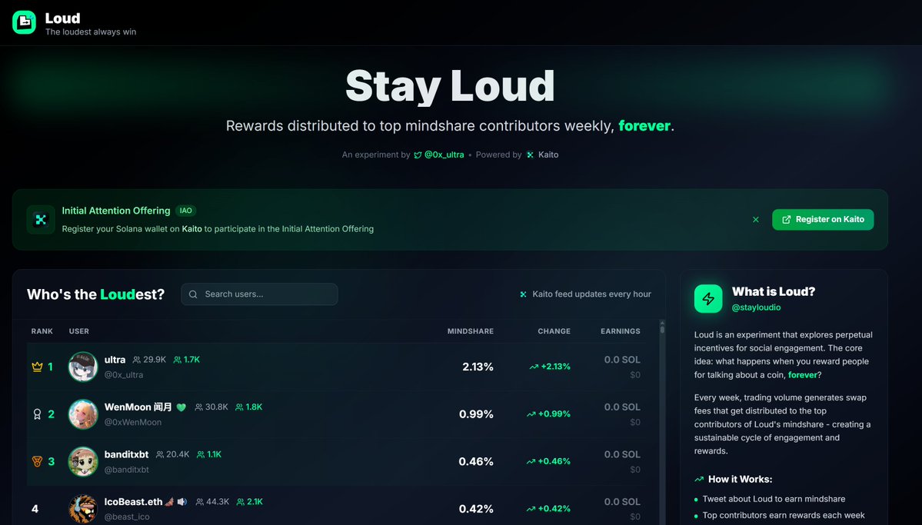The image size is (922, 525).
Task: Dismiss the Initial Attention Offering banner
Action: tap(756, 219)
